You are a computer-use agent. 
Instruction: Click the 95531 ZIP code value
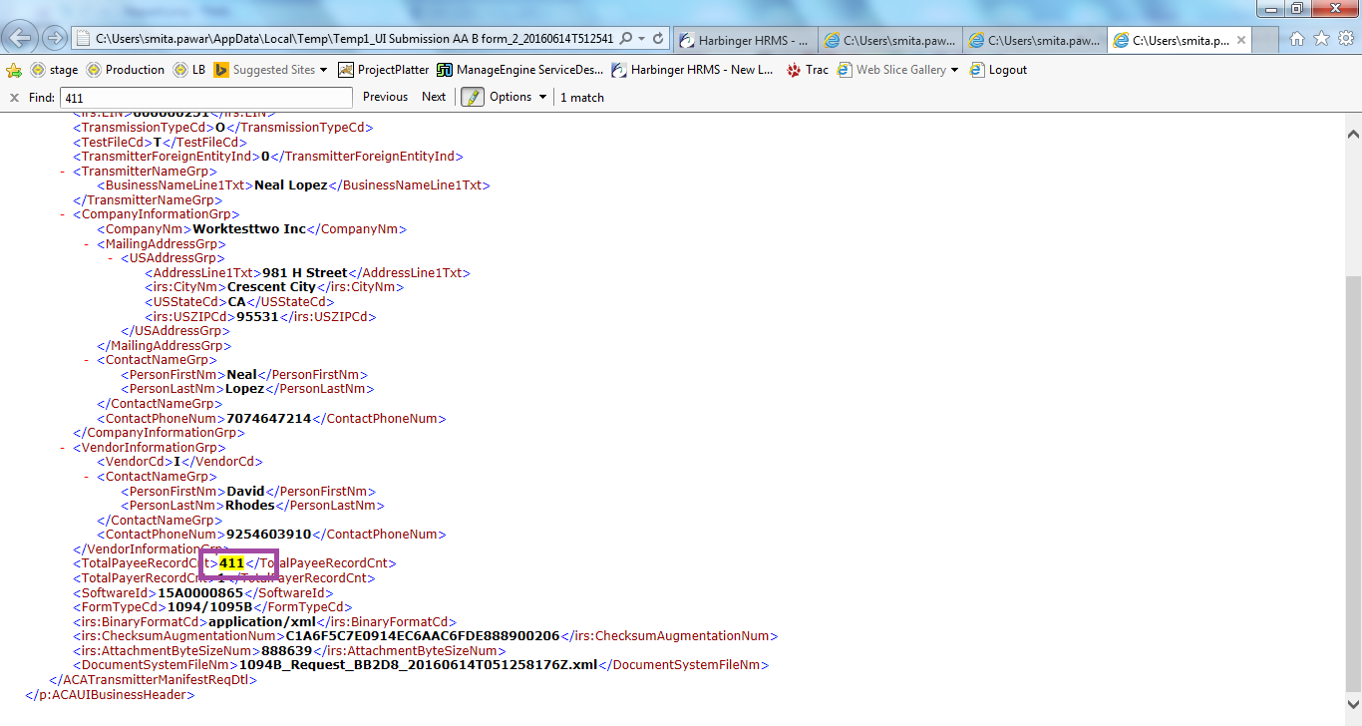tap(257, 316)
